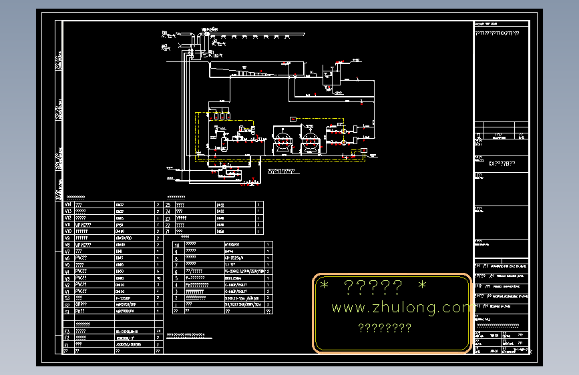
Task: Select the V13 row label
Action: click(x=68, y=211)
